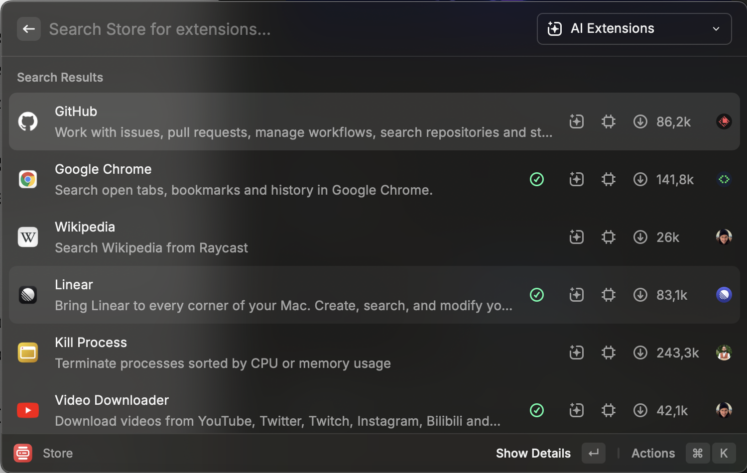Click the Google Chrome author avatar
Screen dimensions: 747x473
tap(724, 179)
